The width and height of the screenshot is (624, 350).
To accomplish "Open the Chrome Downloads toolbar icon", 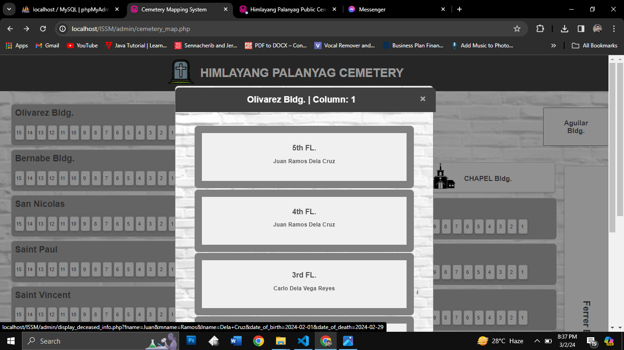I will (x=564, y=28).
